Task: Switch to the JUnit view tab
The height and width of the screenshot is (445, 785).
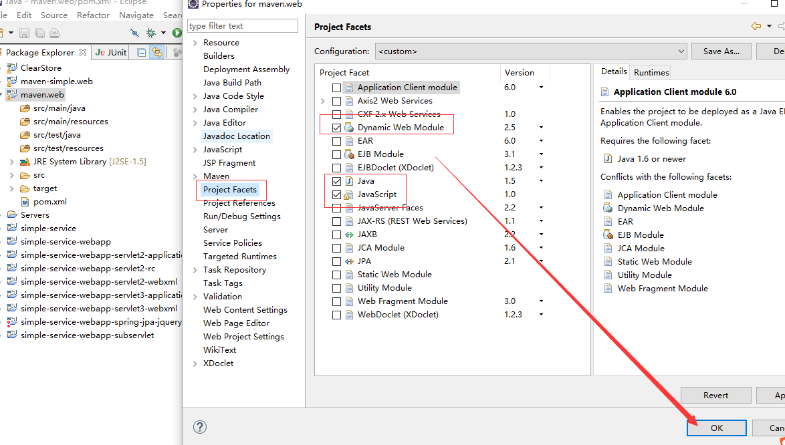Action: (x=111, y=52)
